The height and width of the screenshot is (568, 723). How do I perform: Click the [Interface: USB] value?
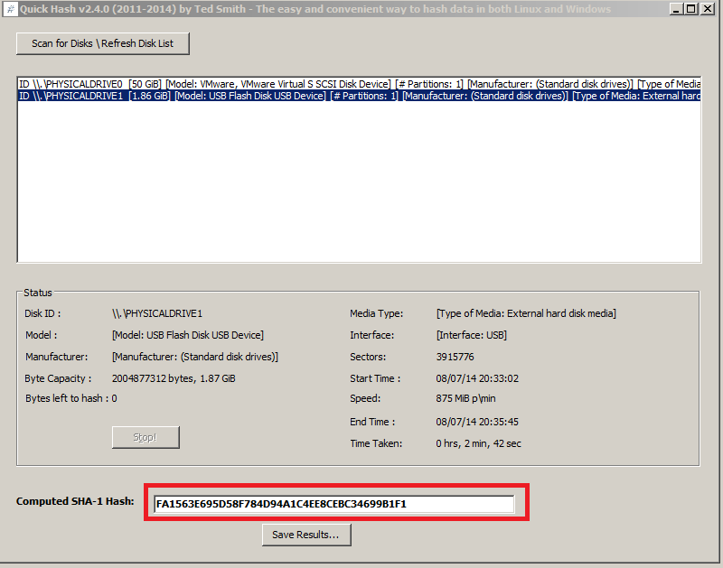471,335
